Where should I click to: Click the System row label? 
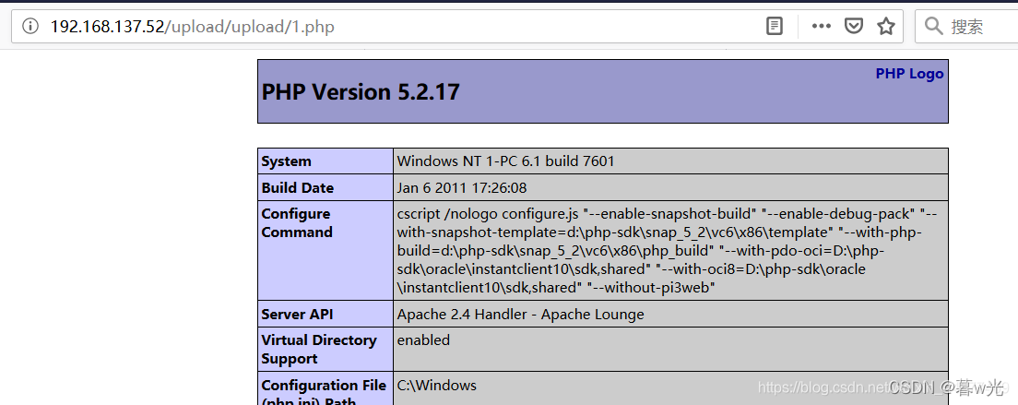tap(286, 161)
